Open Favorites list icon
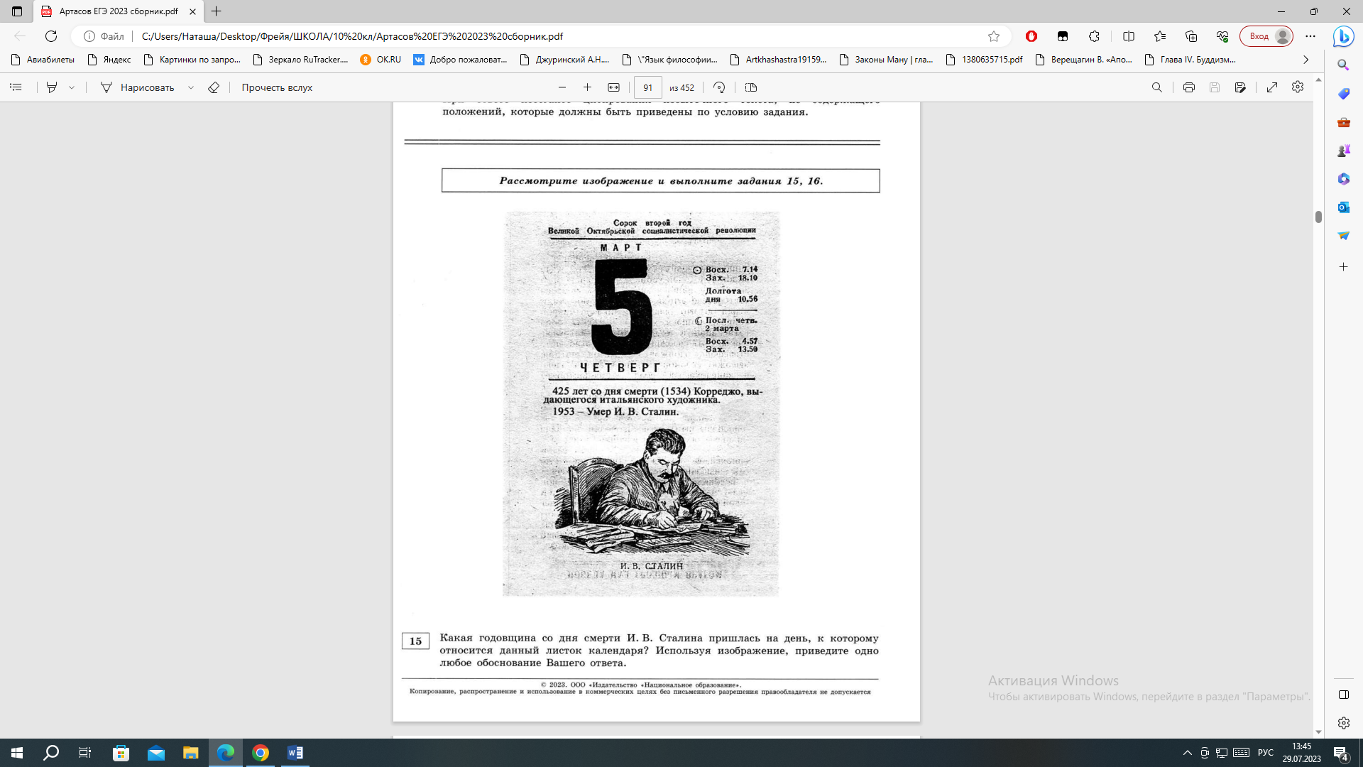 click(x=1160, y=36)
